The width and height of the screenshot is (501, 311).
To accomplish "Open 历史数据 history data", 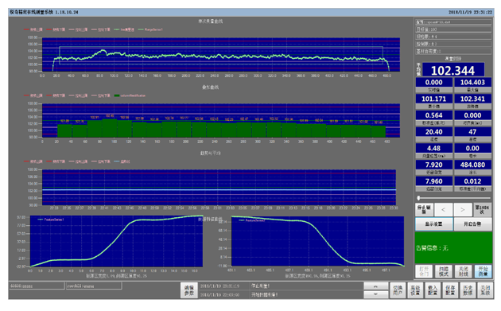I will pyautogui.click(x=468, y=290).
